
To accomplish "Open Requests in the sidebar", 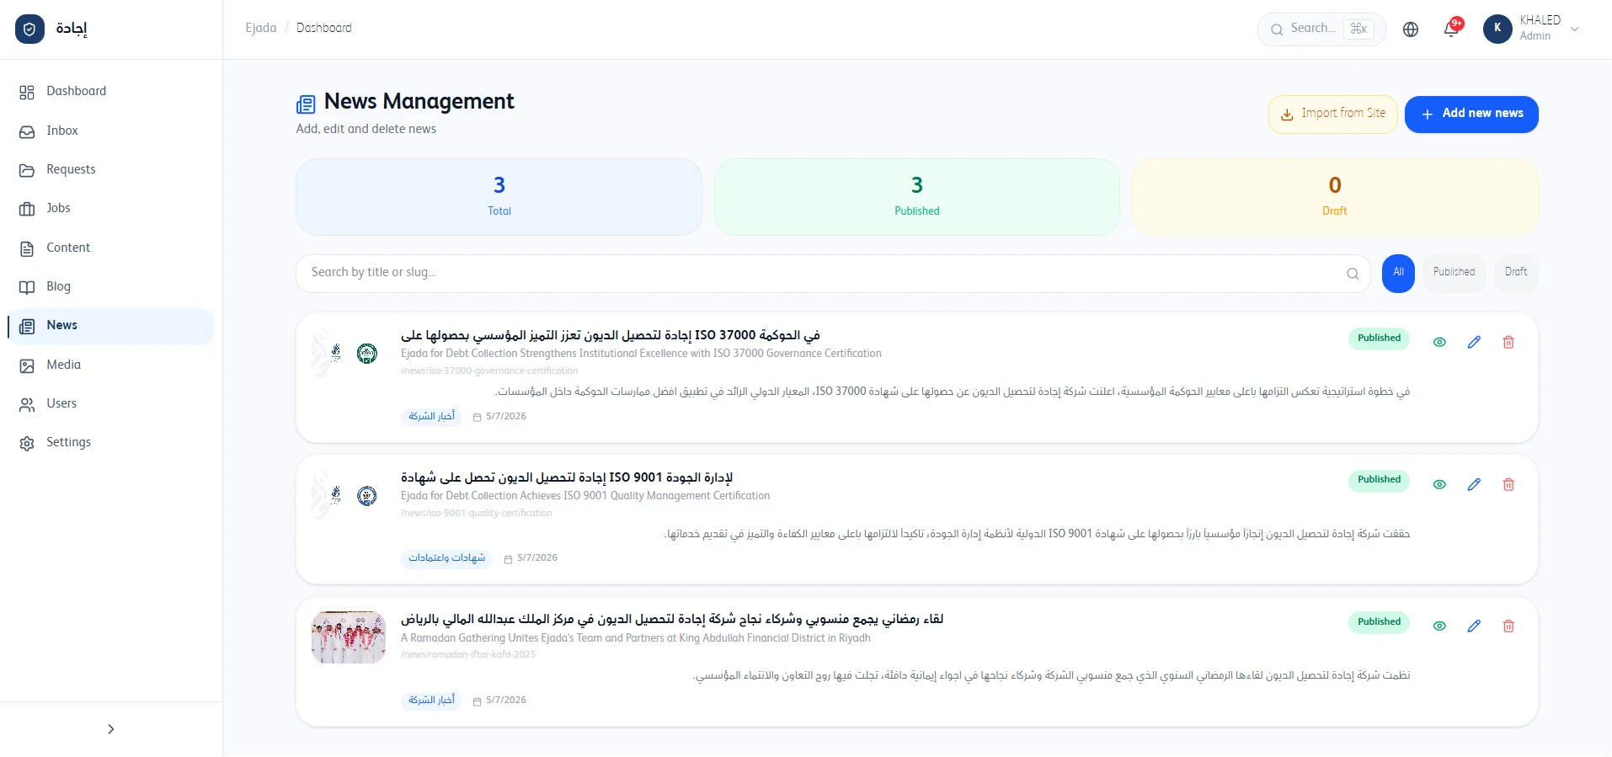I will click(110, 169).
